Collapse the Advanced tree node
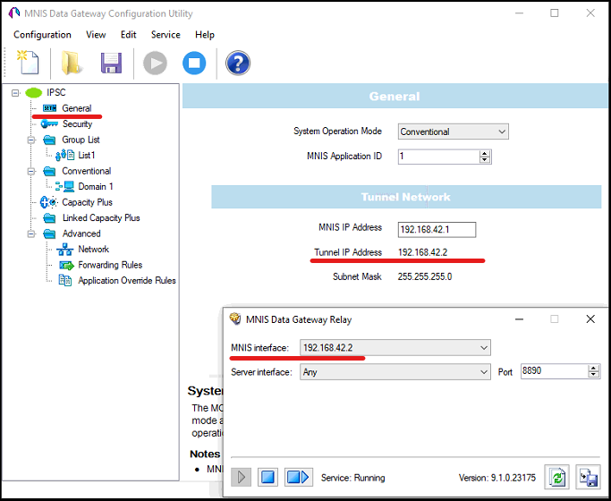Viewport: 611px width, 501px height. point(31,234)
